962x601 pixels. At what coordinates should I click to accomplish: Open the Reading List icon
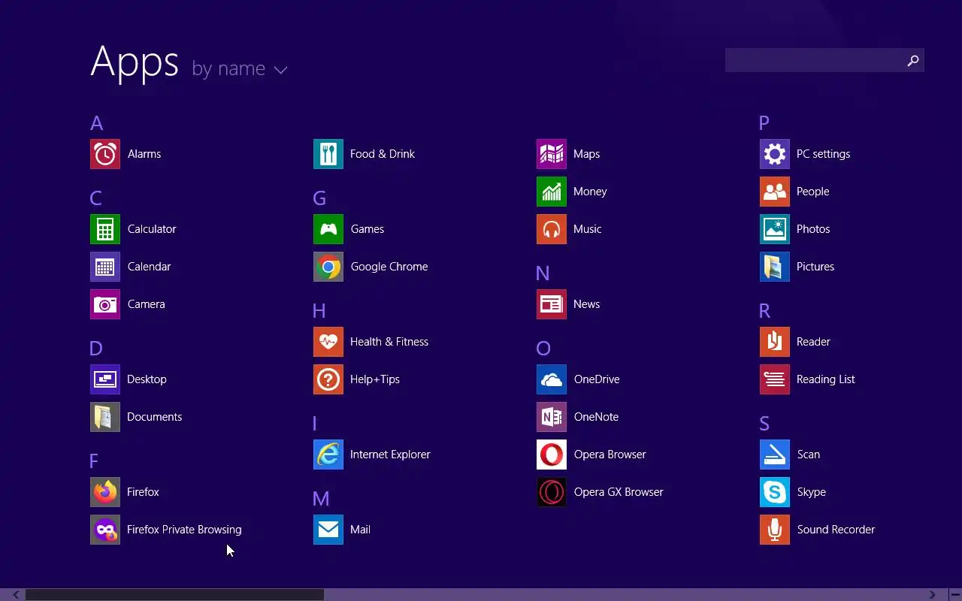775,379
